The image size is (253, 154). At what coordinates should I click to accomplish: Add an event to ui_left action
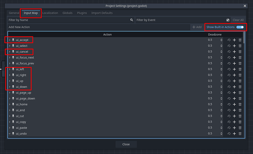click(x=234, y=69)
